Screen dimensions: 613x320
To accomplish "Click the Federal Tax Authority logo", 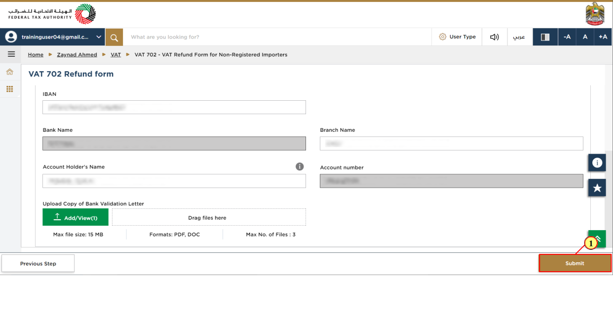I will point(52,14).
